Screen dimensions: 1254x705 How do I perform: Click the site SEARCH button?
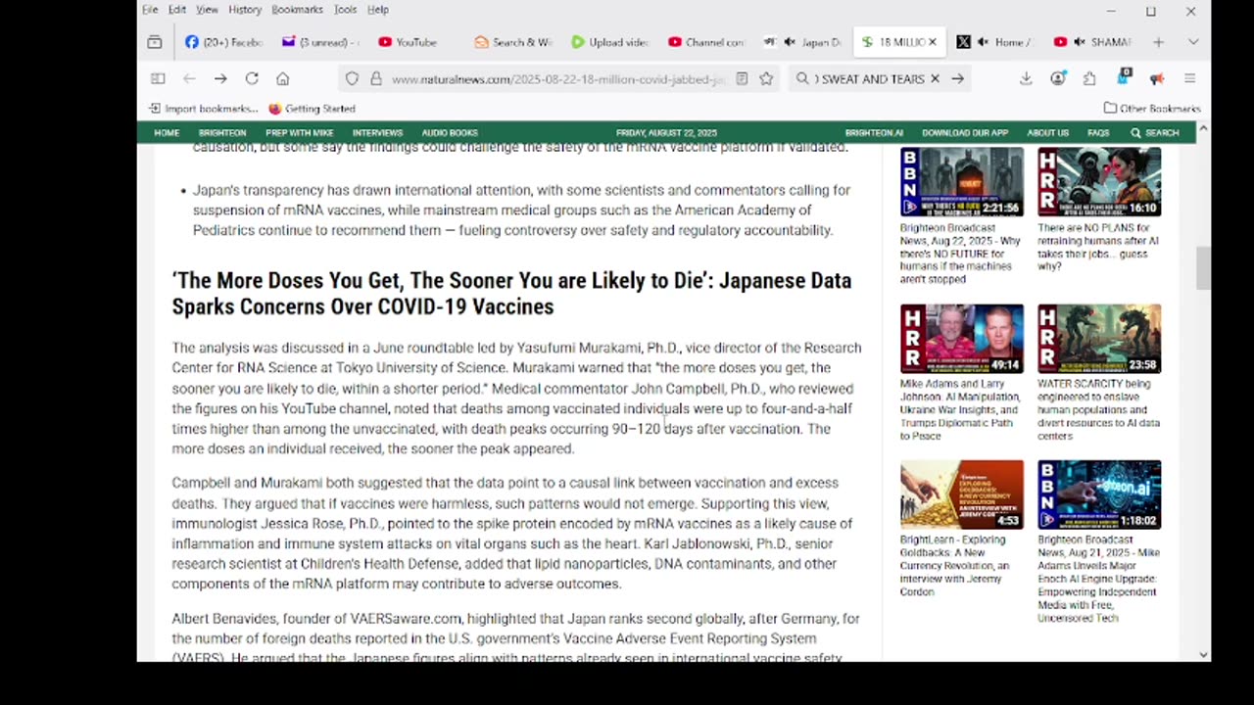(x=1155, y=132)
